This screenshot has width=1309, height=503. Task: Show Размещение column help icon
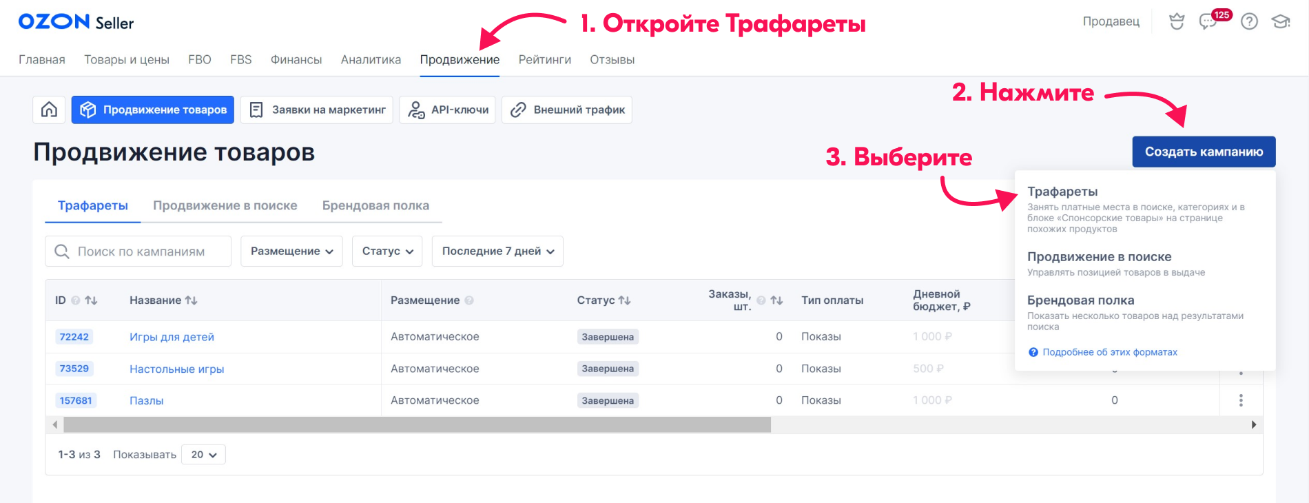(469, 300)
